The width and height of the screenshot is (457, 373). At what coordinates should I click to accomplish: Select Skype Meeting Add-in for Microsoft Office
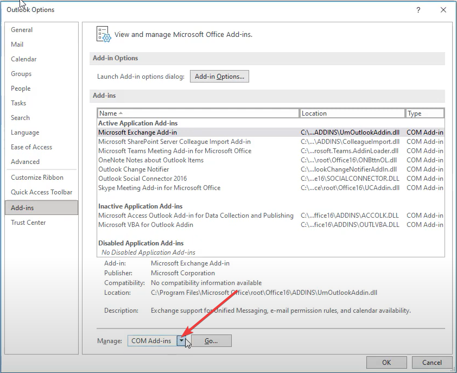(x=271, y=188)
